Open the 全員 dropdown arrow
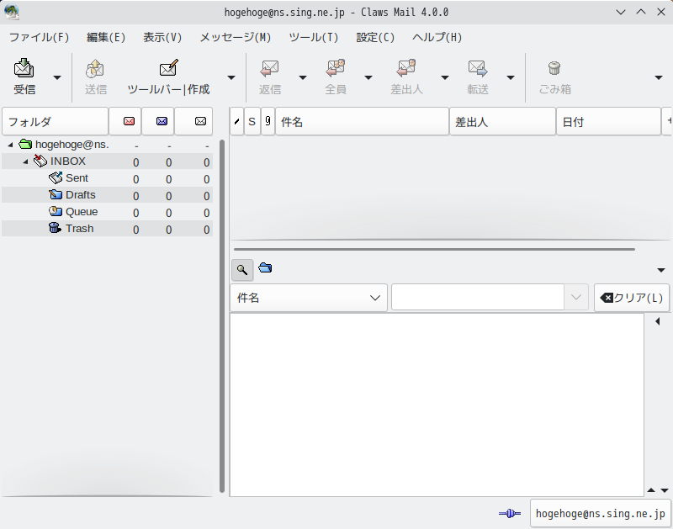This screenshot has height=529, width=673. click(x=368, y=77)
